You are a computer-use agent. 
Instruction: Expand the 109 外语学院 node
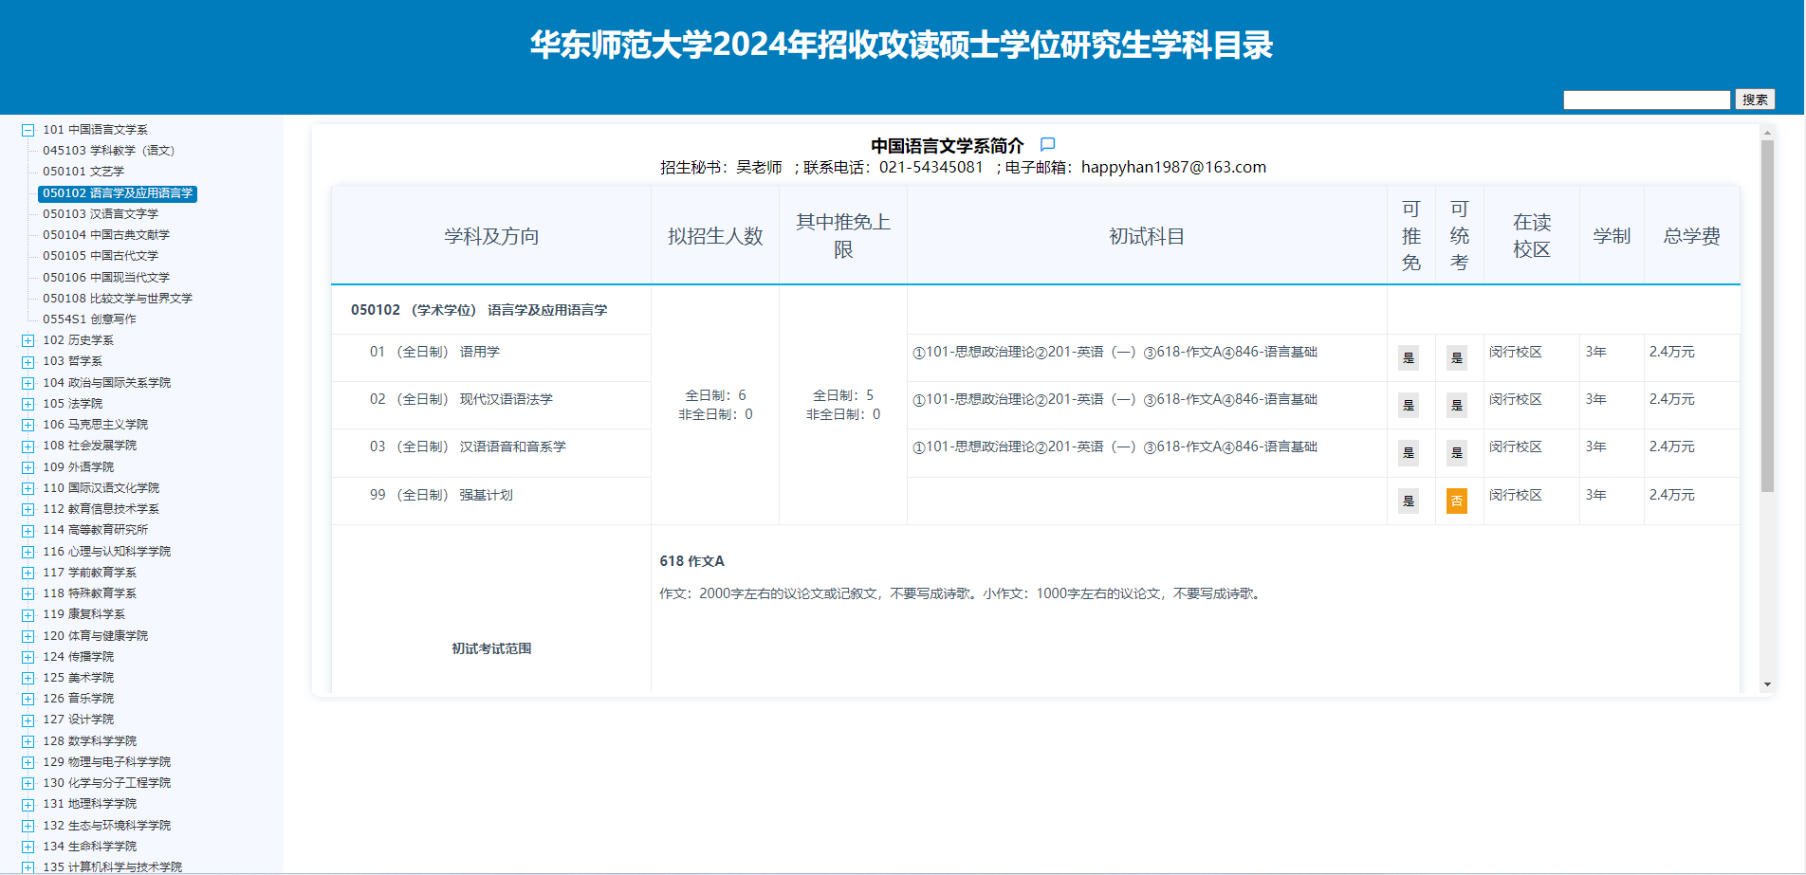(x=28, y=467)
